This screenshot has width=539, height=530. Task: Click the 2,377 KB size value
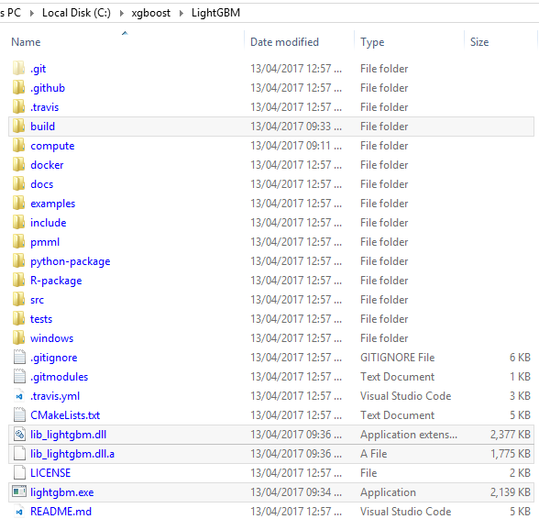click(510, 435)
